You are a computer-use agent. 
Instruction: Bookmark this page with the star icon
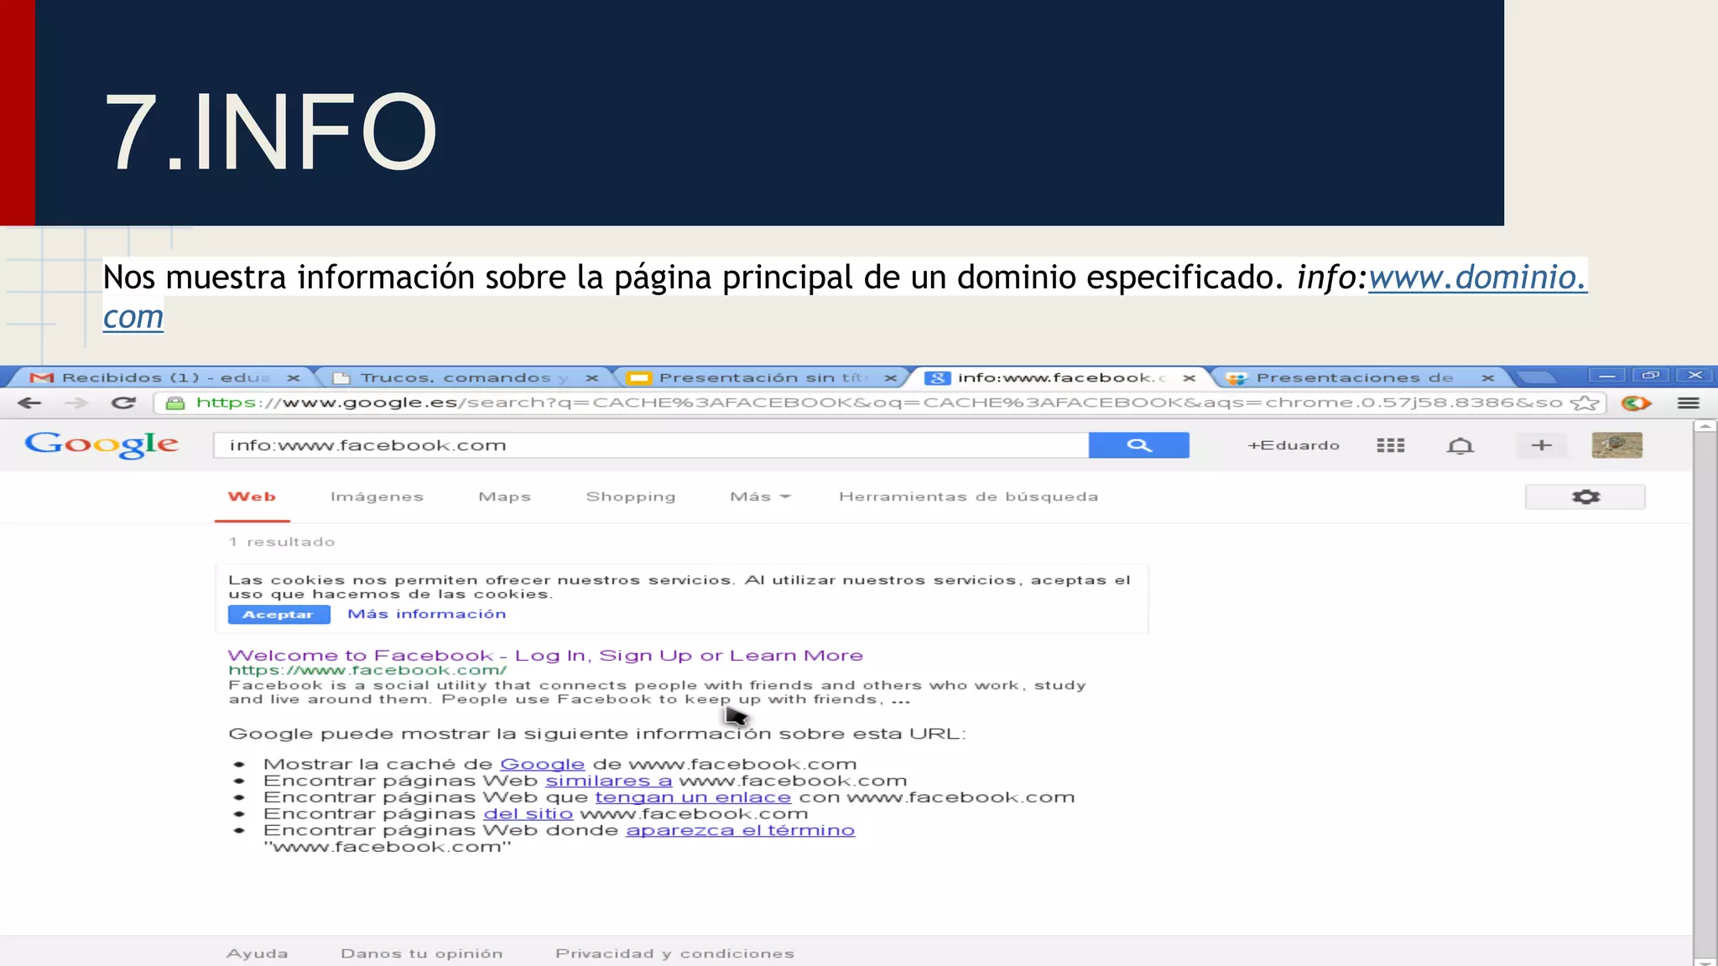[x=1584, y=403]
